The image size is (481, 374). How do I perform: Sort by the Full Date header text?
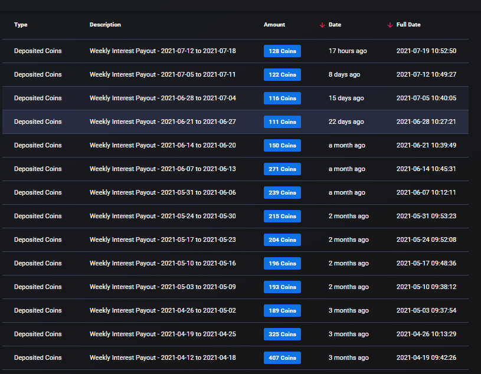point(408,25)
